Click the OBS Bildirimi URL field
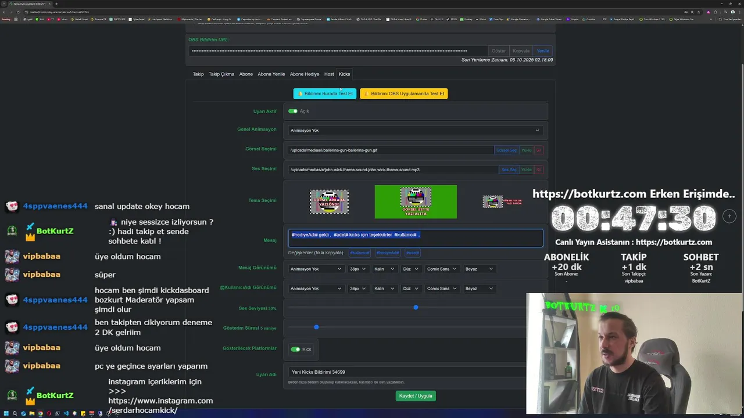This screenshot has width=744, height=418. click(338, 51)
